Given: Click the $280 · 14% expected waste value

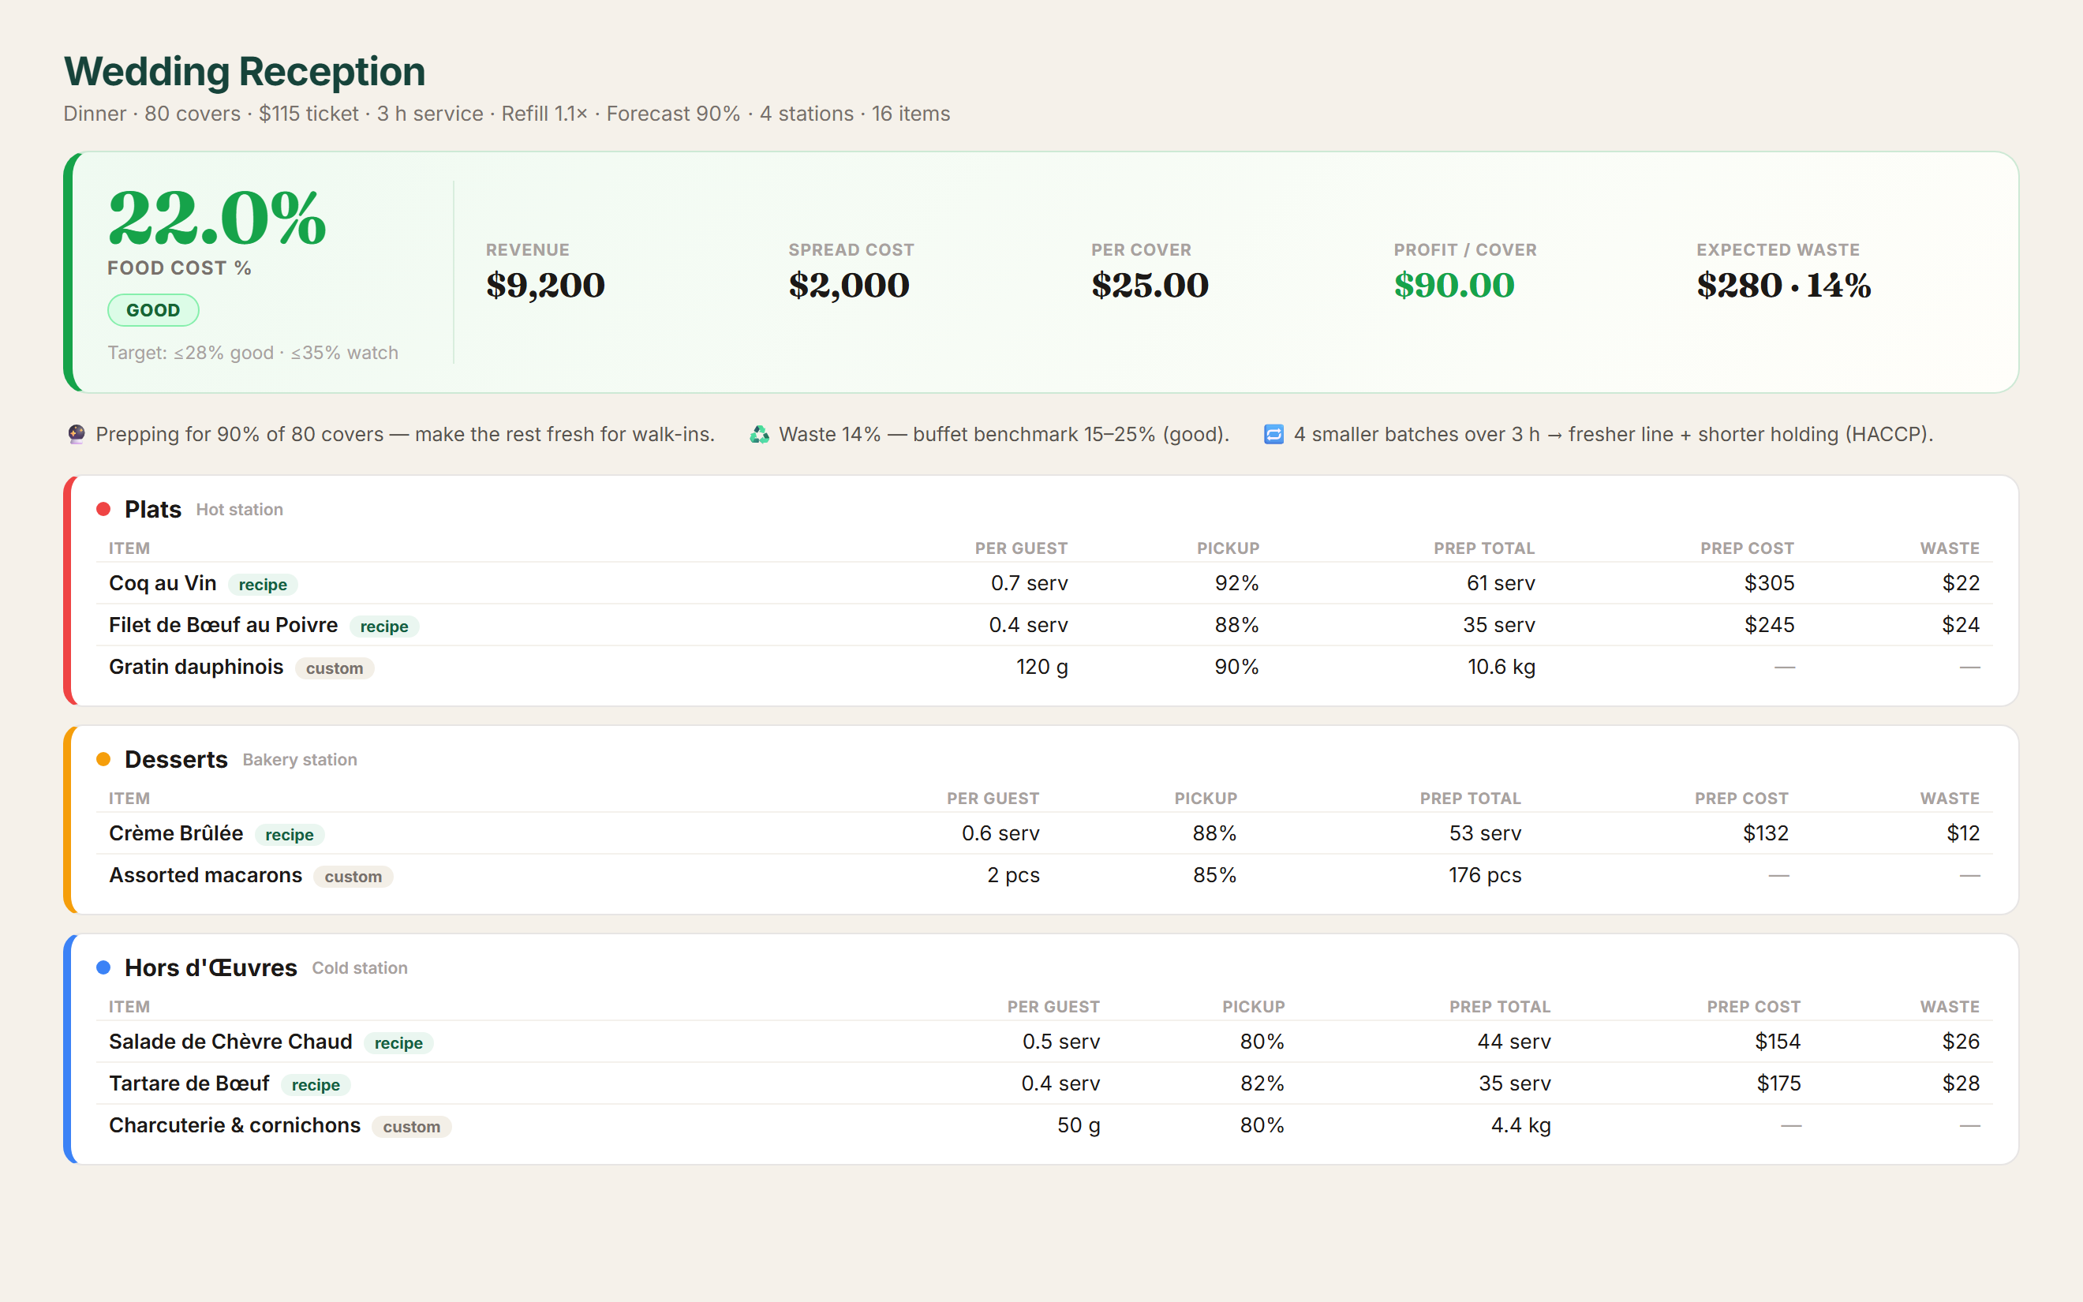Looking at the screenshot, I should [x=1783, y=285].
